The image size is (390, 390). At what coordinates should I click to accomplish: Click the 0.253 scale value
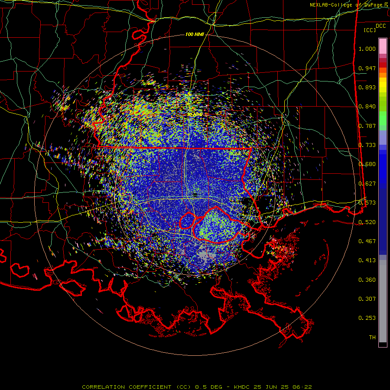(x=367, y=318)
